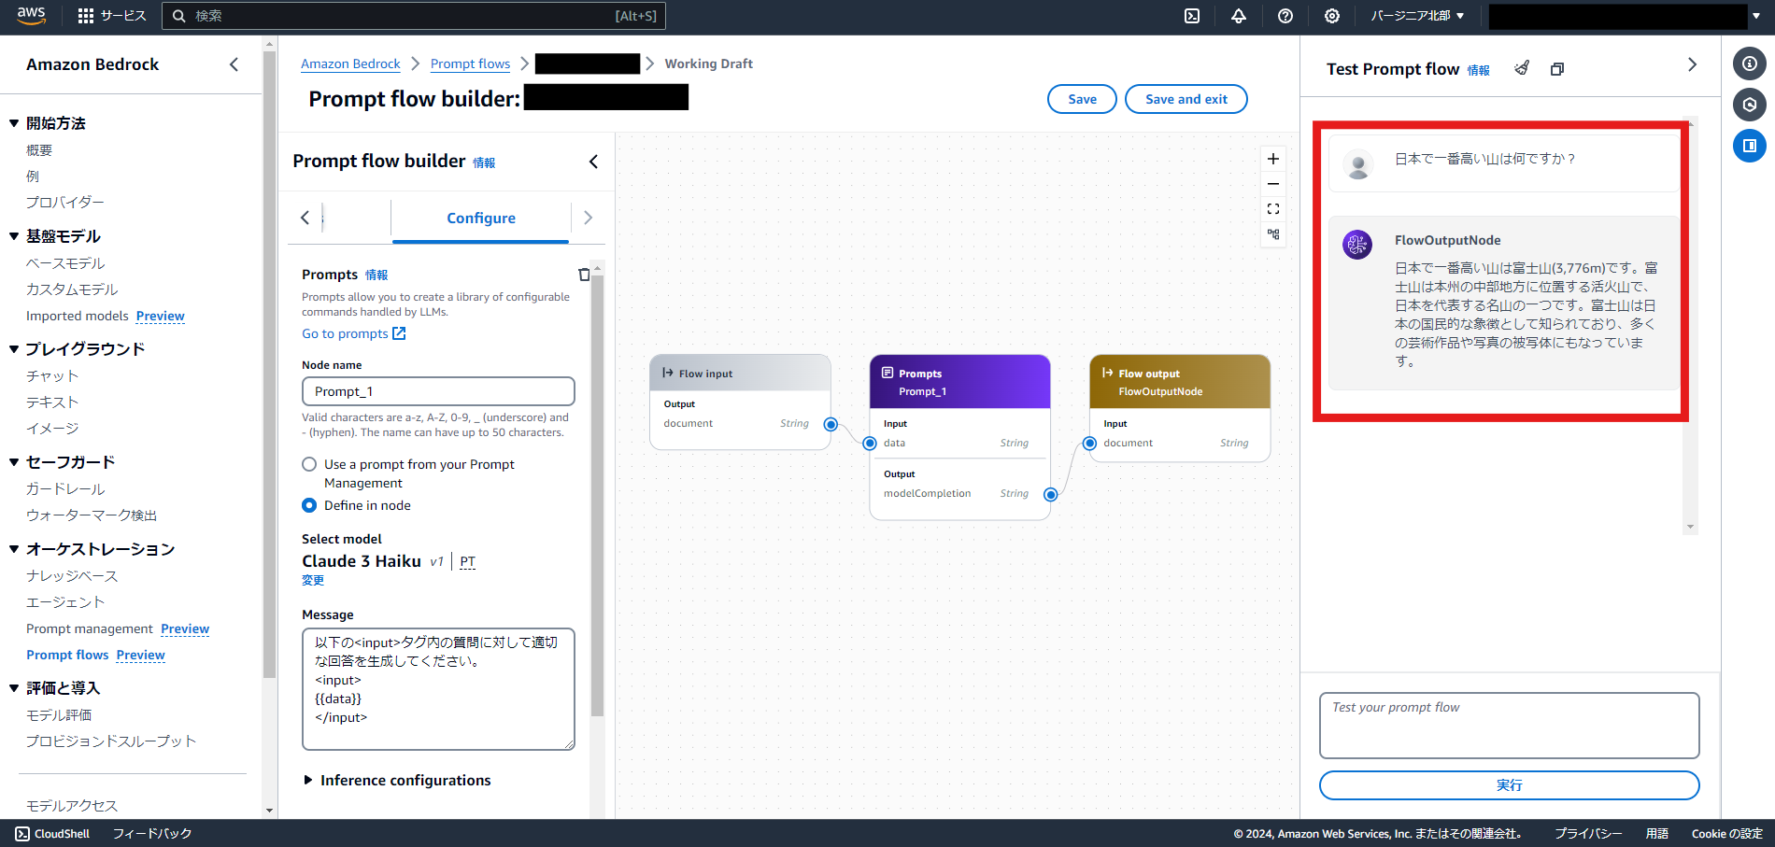Click the Node name input field

click(x=438, y=391)
